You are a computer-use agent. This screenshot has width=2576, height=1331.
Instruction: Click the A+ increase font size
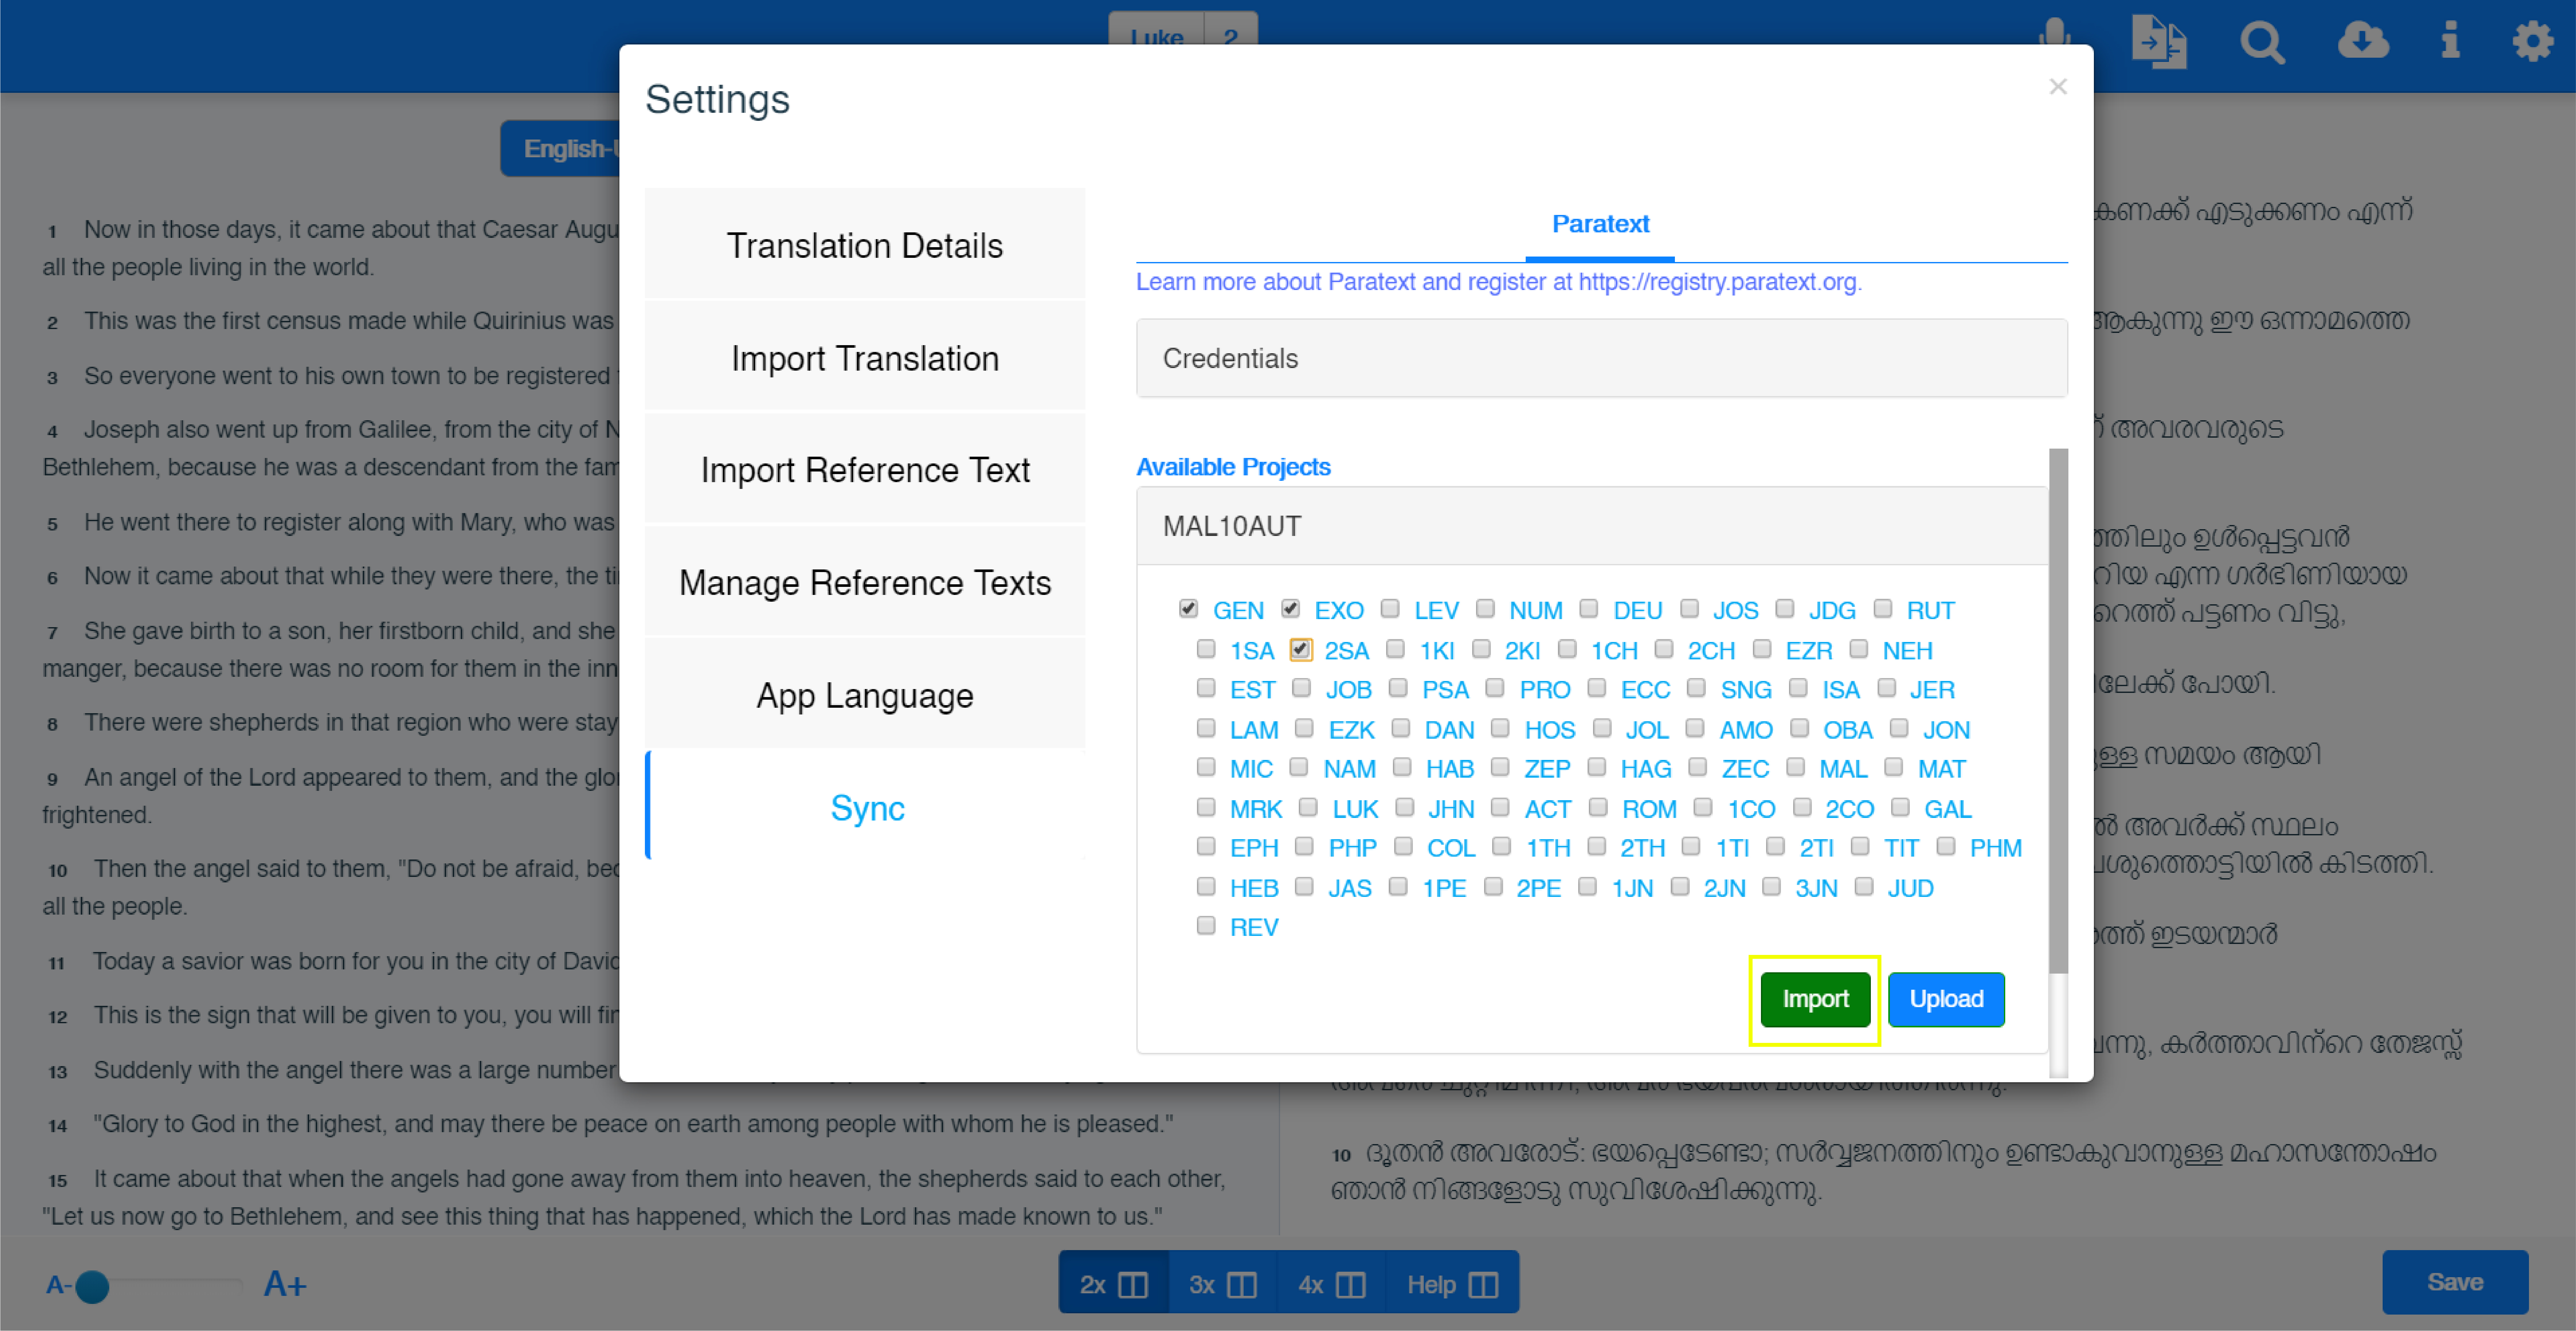point(285,1284)
